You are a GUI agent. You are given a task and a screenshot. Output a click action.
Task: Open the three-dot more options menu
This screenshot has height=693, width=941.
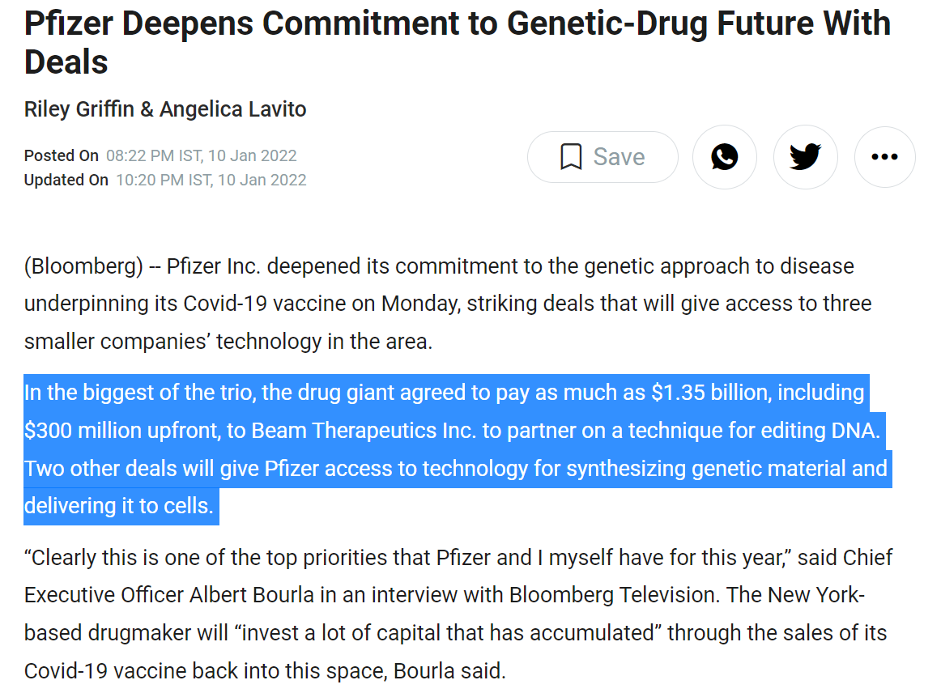click(x=884, y=157)
